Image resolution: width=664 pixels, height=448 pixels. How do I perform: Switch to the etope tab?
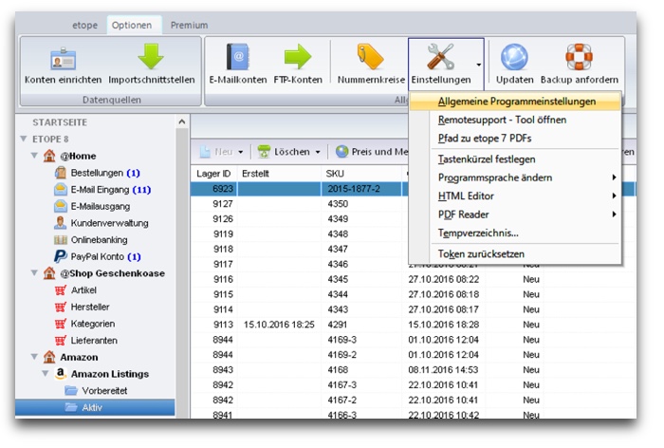84,26
